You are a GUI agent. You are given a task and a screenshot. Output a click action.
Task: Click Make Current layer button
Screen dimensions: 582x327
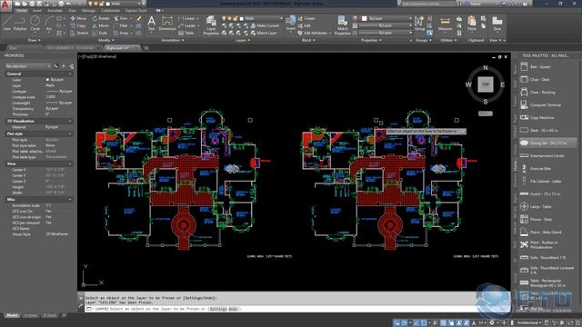265,25
